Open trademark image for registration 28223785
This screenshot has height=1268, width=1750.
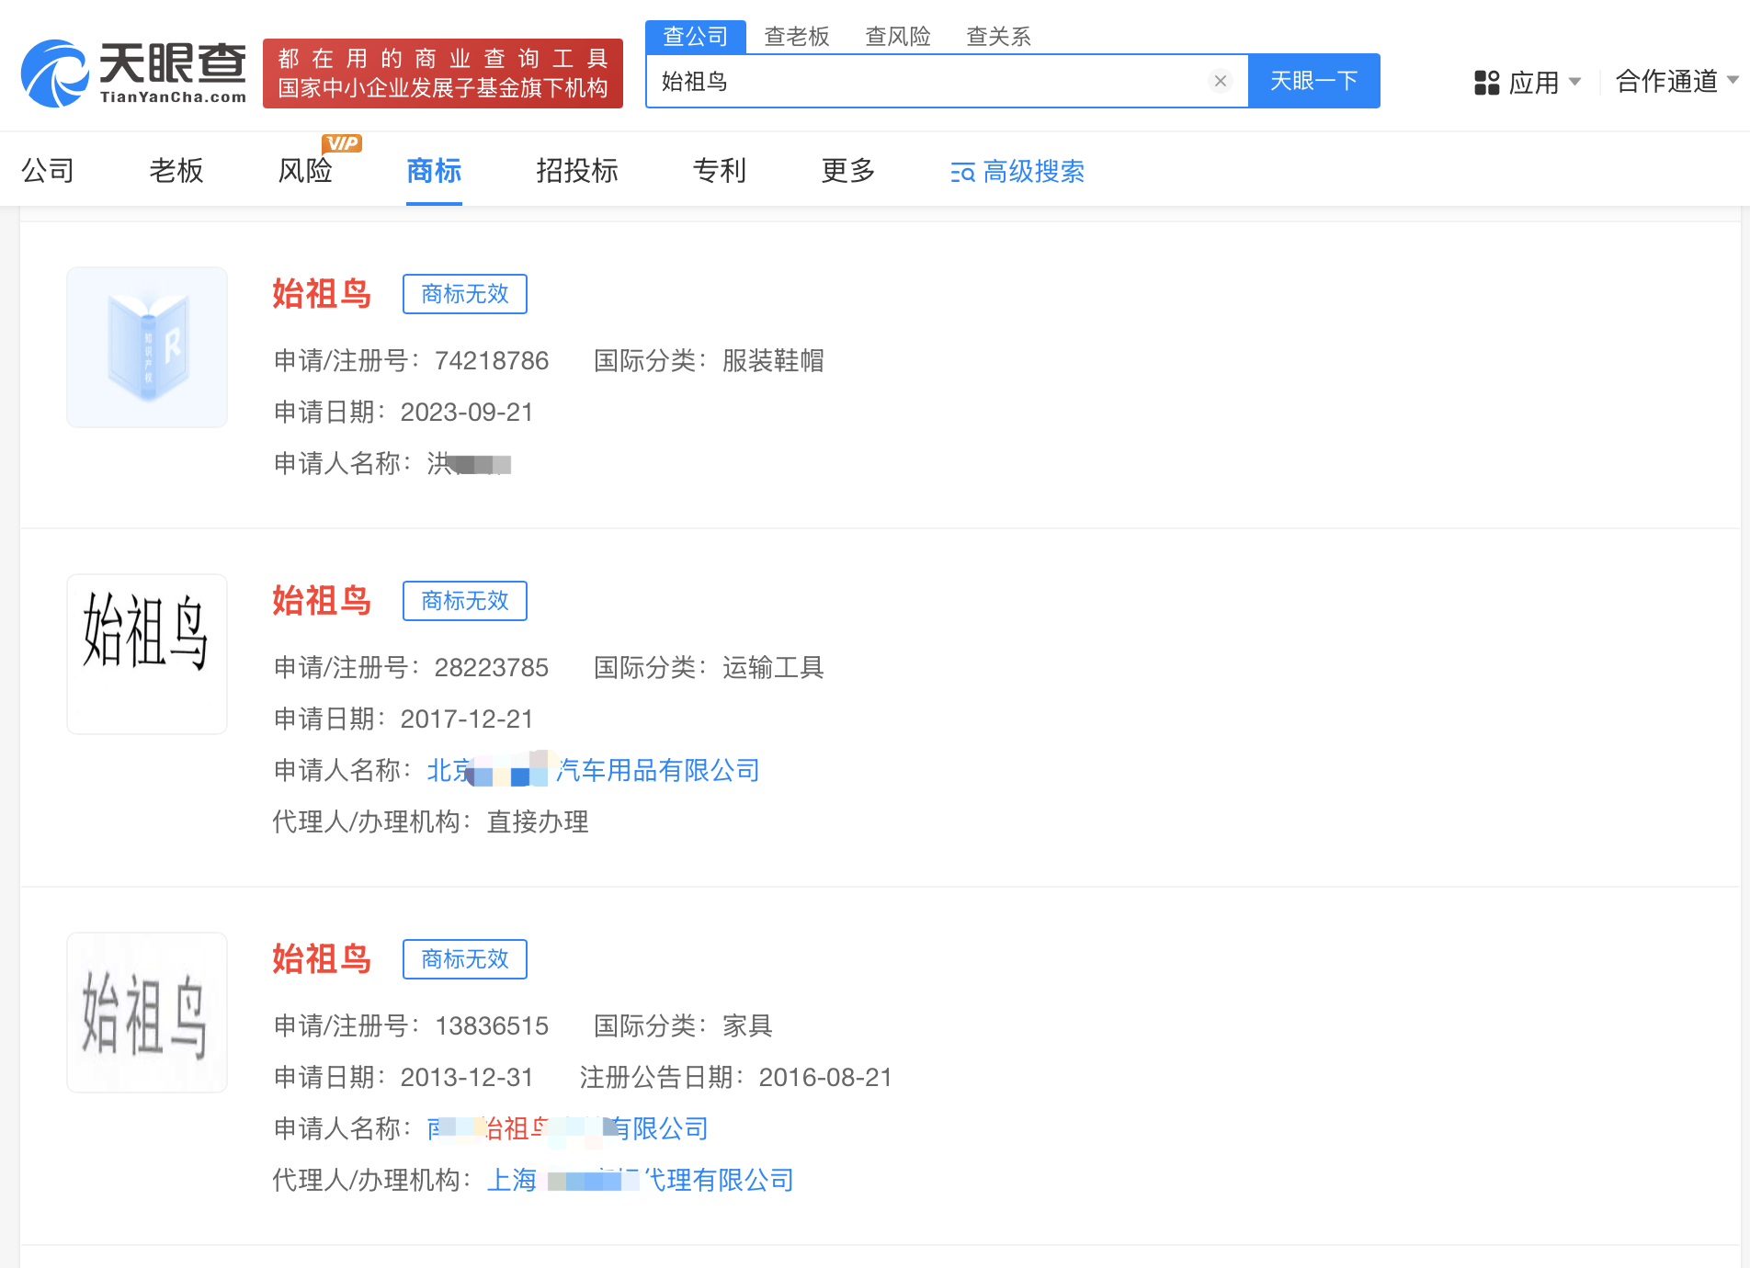pos(147,654)
